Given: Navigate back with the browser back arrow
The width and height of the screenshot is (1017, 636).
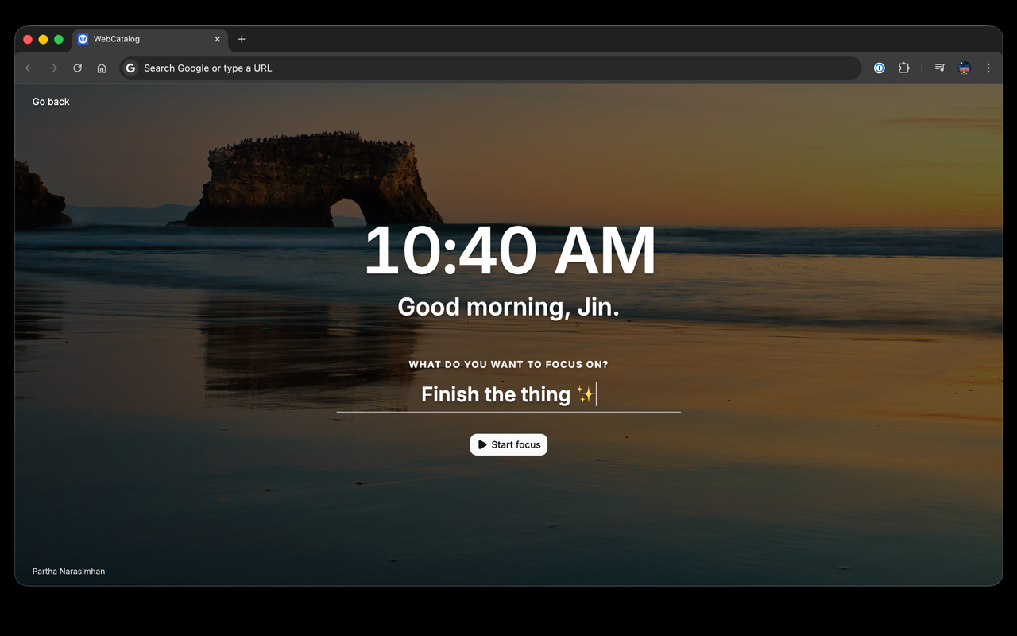Looking at the screenshot, I should click(29, 68).
